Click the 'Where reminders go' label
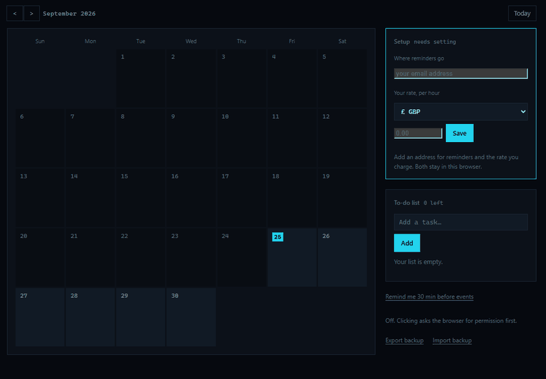546x379 pixels. tap(419, 58)
